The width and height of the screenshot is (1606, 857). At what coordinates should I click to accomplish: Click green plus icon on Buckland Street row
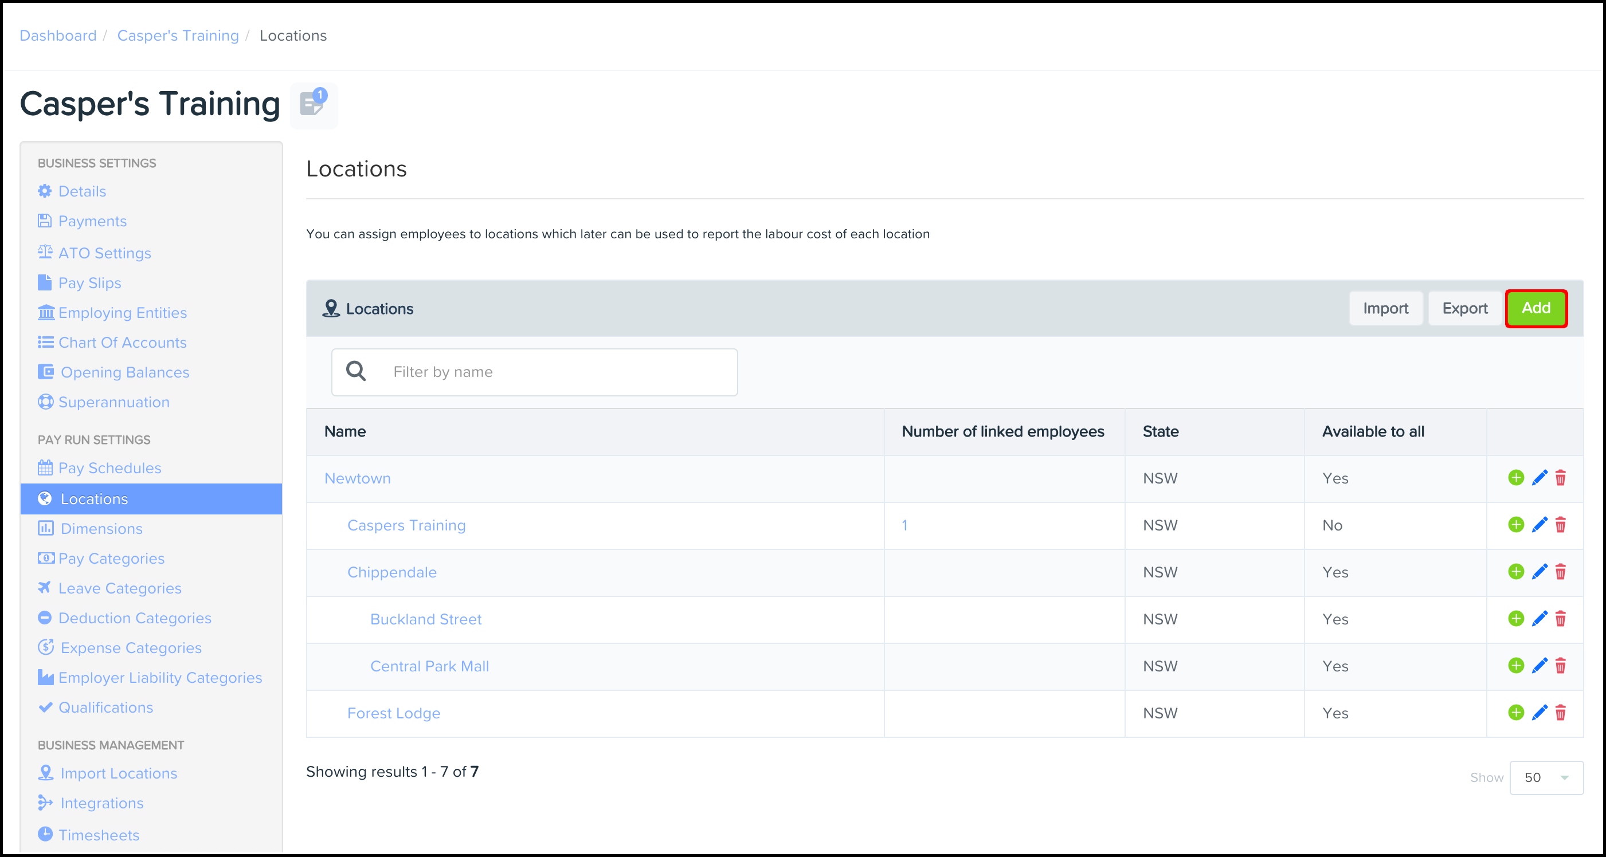coord(1515,619)
